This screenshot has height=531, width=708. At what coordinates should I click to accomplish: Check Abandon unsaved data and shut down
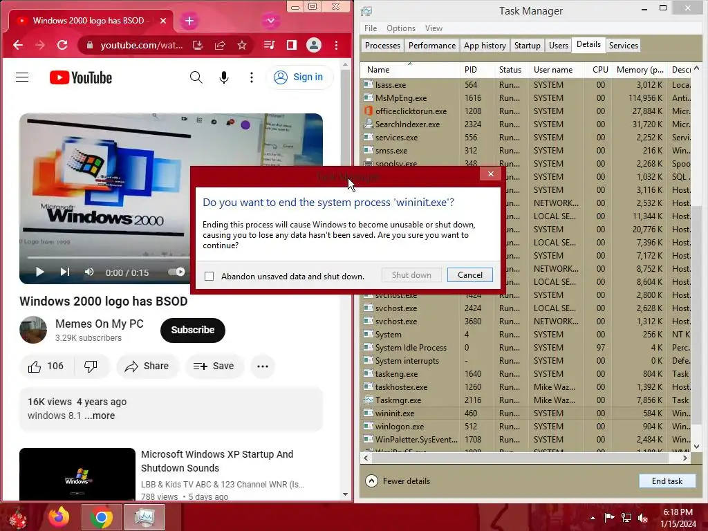(209, 277)
